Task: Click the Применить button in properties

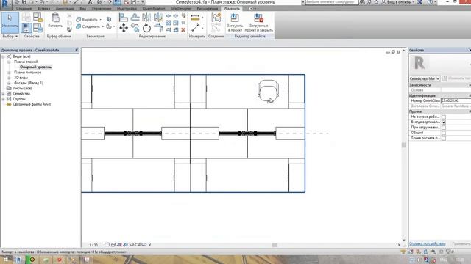Action: (x=461, y=243)
